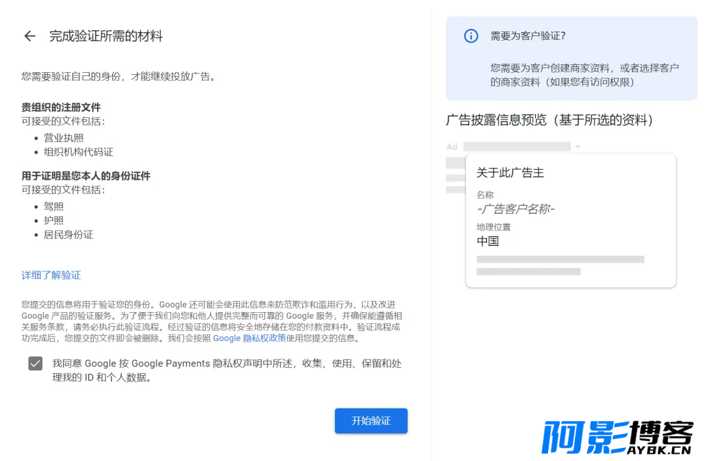The height and width of the screenshot is (461, 708).
Task: Click the info icon in blue notice
Action: [471, 35]
